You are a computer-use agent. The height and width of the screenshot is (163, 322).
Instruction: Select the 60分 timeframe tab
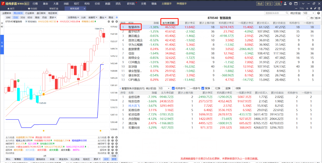pyautogui.click(x=30, y=17)
